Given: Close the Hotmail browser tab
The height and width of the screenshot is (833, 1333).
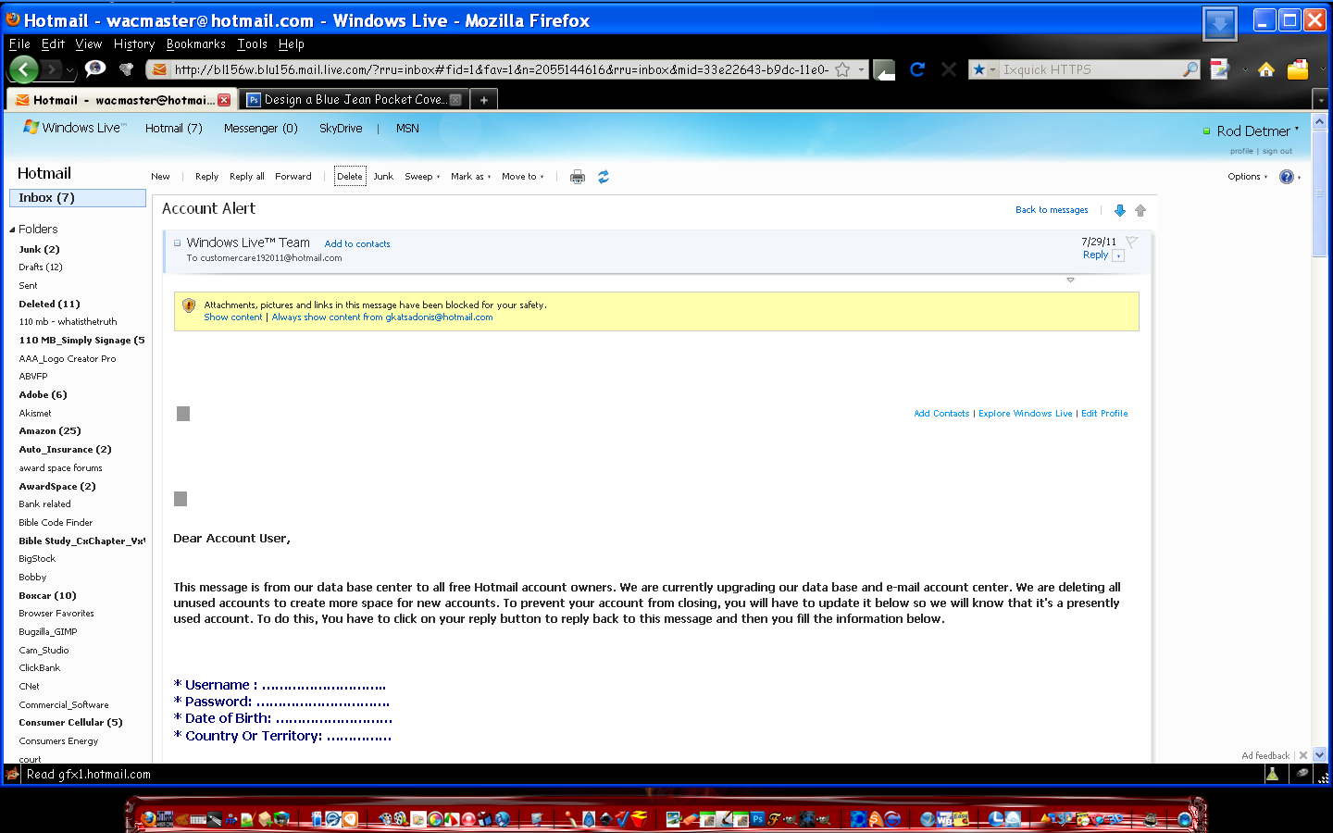Looking at the screenshot, I should coord(224,100).
